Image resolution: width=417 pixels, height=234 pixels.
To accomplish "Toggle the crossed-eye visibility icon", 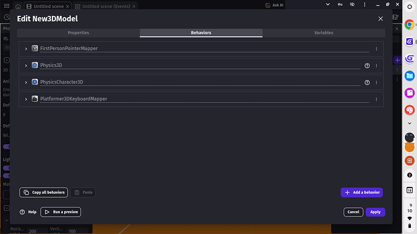I will tap(352, 4).
